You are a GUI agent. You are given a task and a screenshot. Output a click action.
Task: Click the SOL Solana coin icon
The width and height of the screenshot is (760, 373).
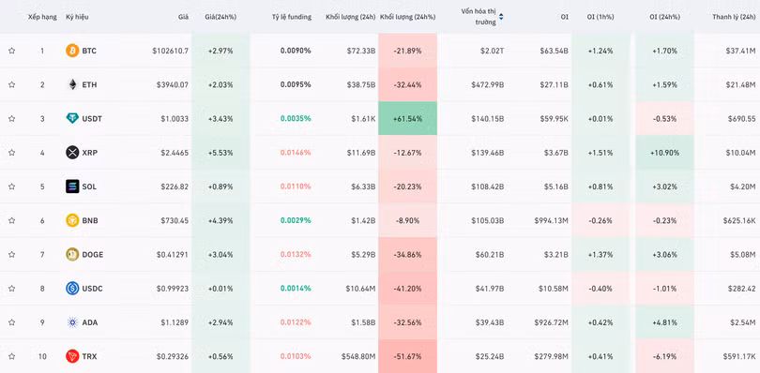[72, 186]
